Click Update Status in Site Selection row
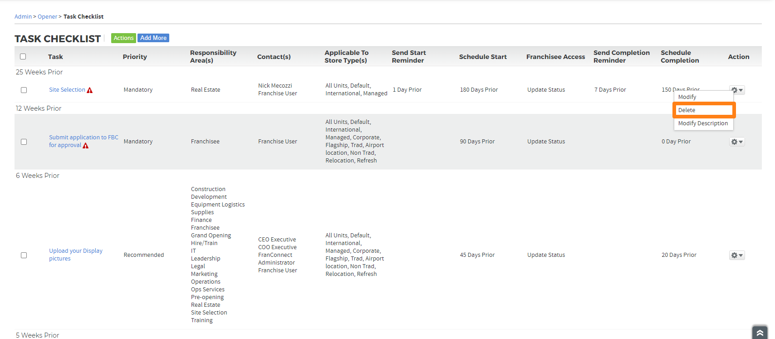The width and height of the screenshot is (775, 339). click(546, 90)
